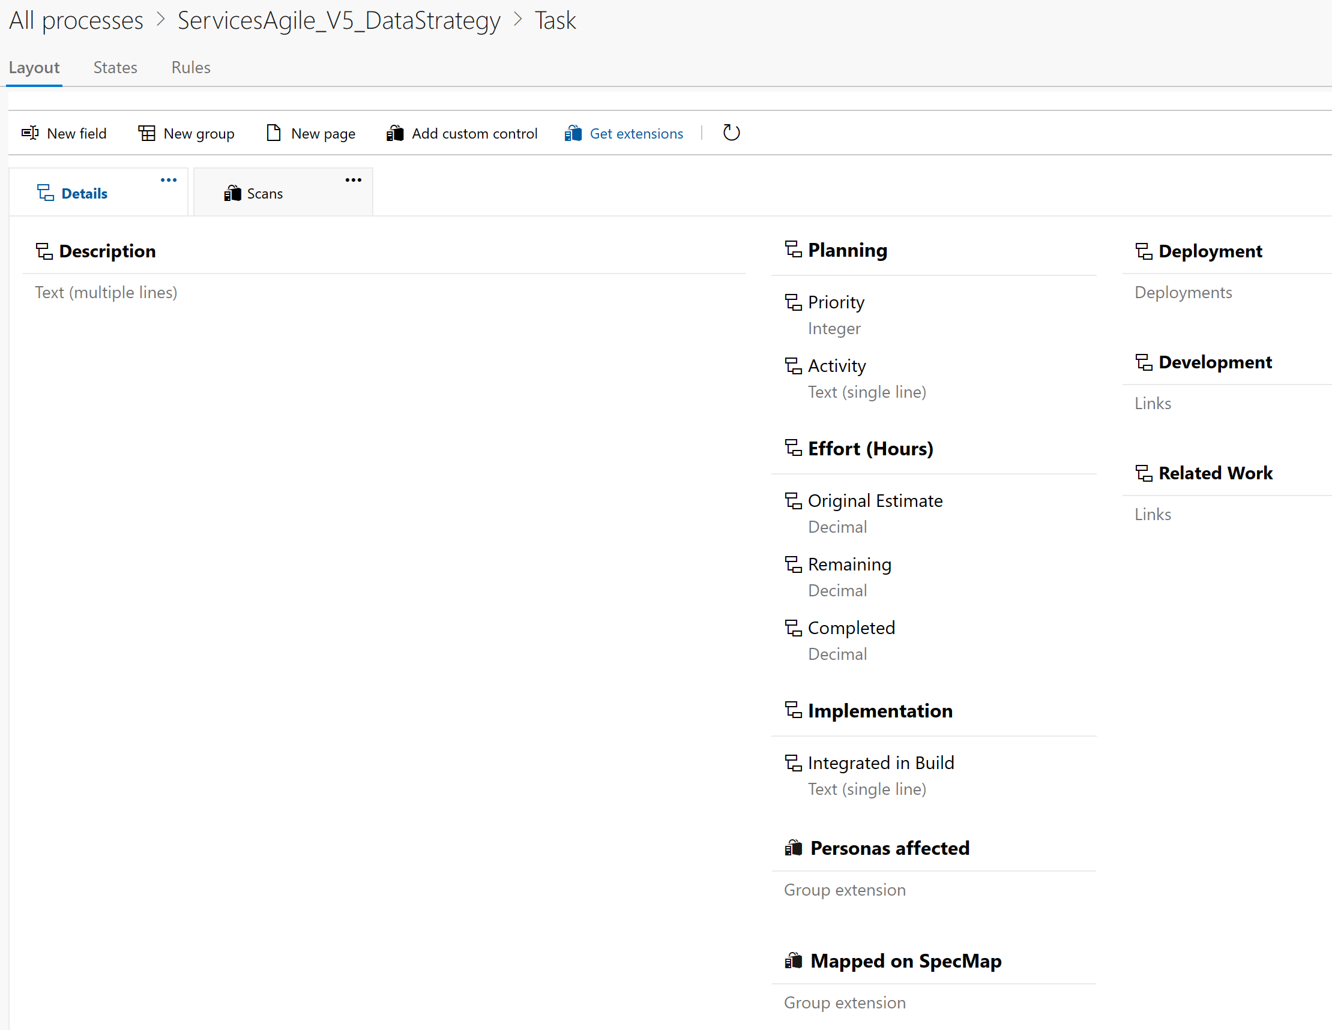Click the field icon beside Integrated in Build
This screenshot has width=1332, height=1030.
794,762
